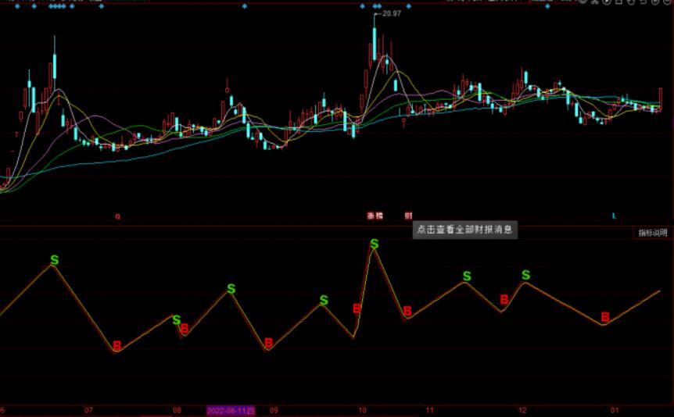This screenshot has width=674, height=417.
Task: Click the red B signal at the July trough
Action: click(x=117, y=345)
